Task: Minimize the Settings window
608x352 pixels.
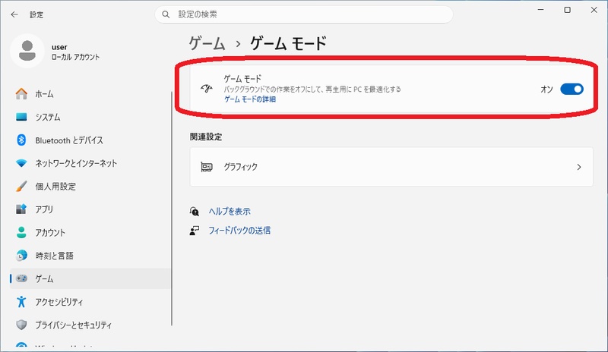Action: (x=541, y=10)
